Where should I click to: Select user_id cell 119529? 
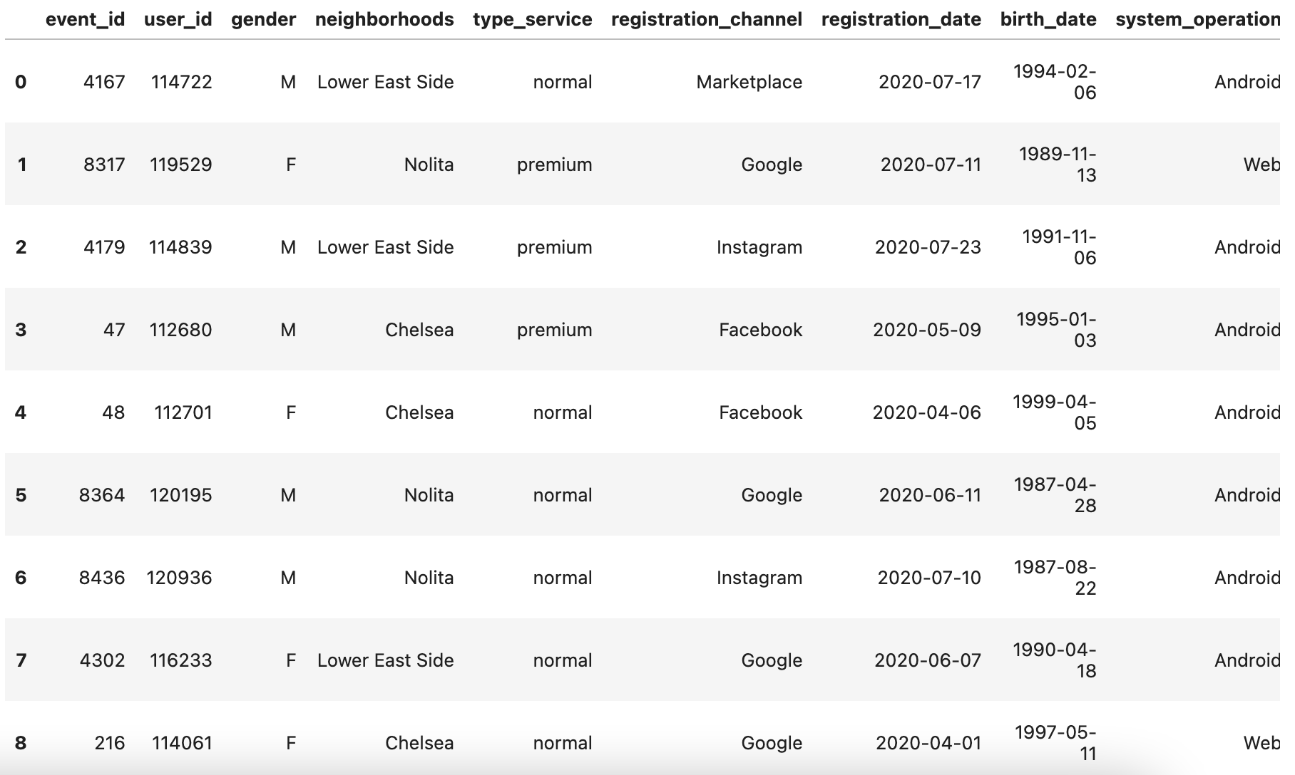181,165
